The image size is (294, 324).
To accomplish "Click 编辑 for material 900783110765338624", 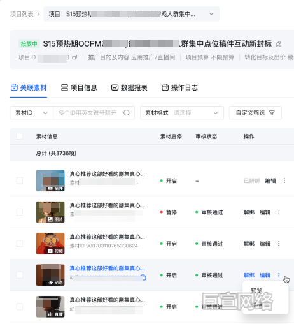I will coord(265,244).
